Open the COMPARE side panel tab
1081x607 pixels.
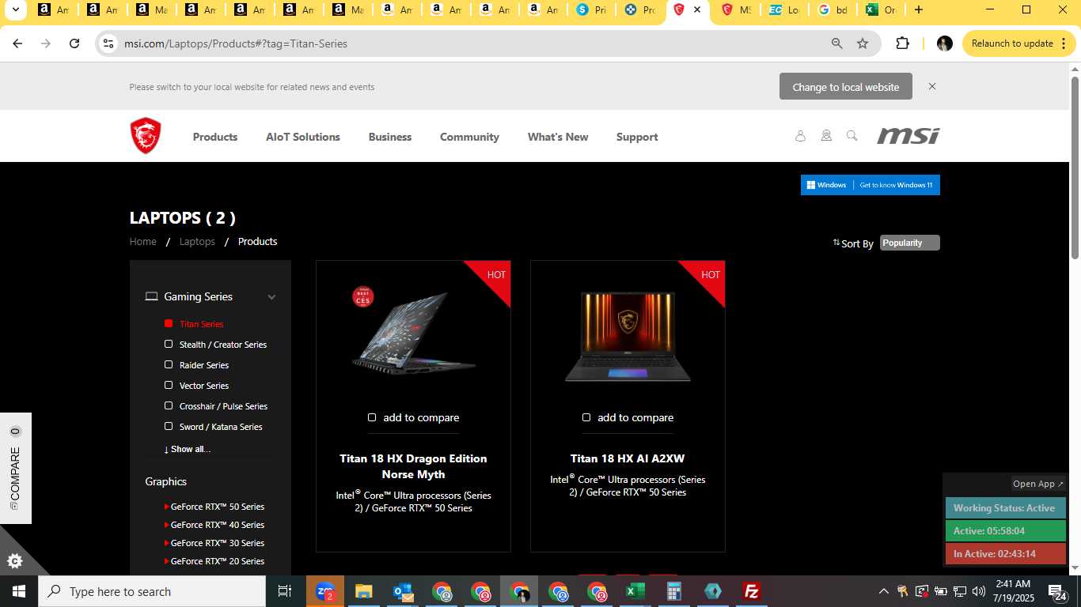pyautogui.click(x=15, y=468)
